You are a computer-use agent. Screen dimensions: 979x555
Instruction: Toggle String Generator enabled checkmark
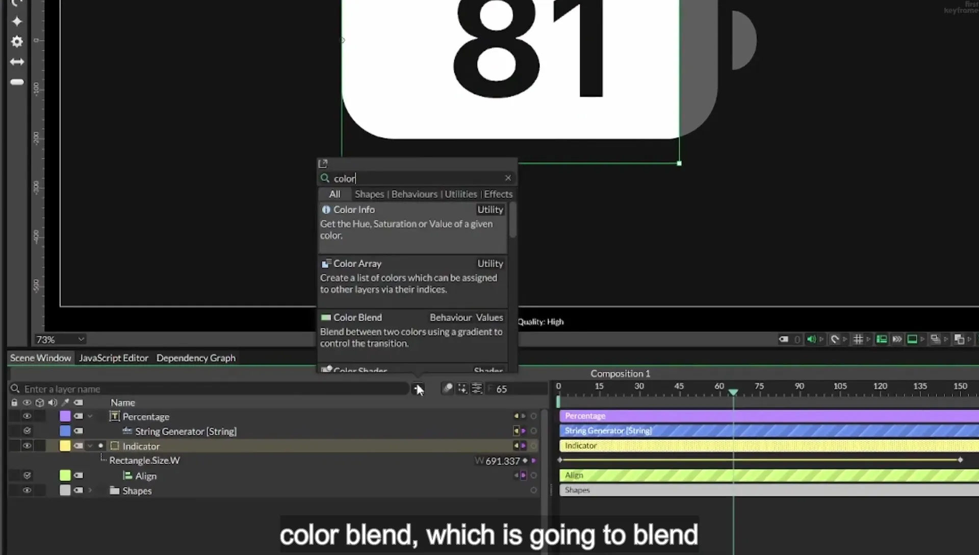[27, 431]
